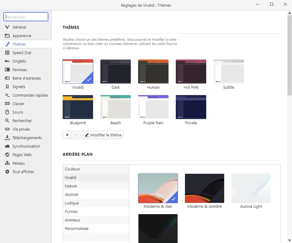The width and height of the screenshot is (292, 243).
Task: Open the Apparence settings section
Action: pos(26,36)
